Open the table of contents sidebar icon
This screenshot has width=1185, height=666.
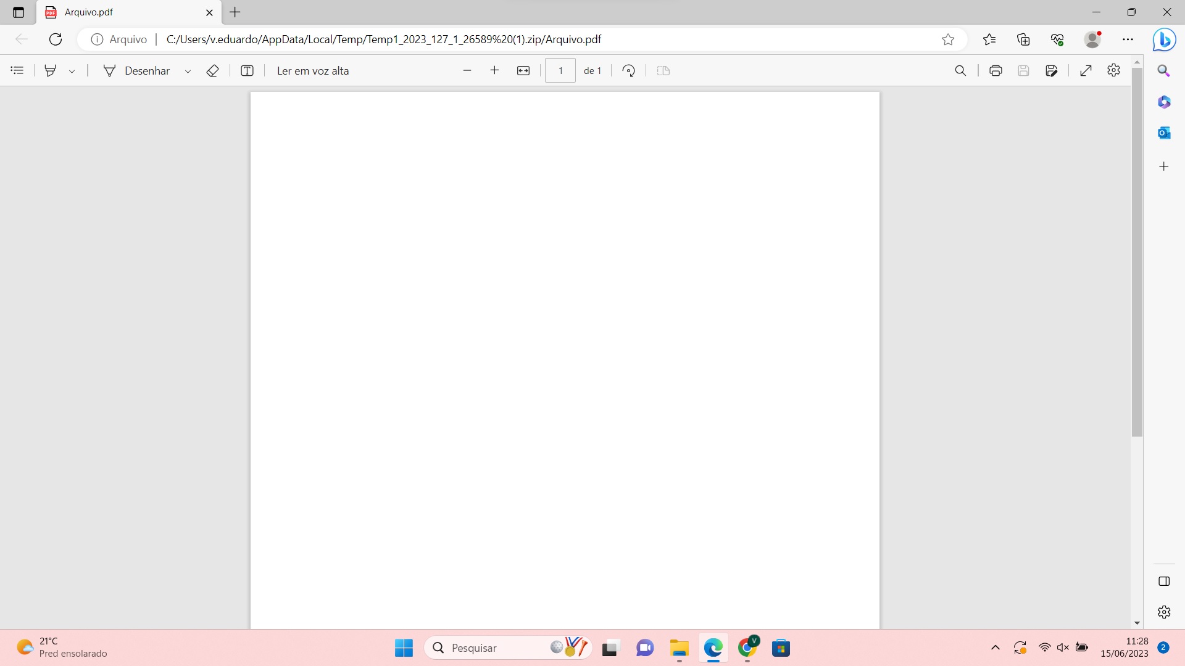[x=17, y=70]
